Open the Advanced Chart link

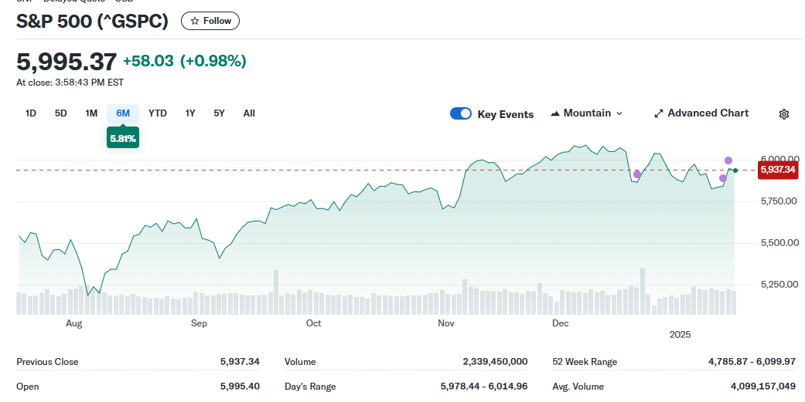tap(701, 113)
